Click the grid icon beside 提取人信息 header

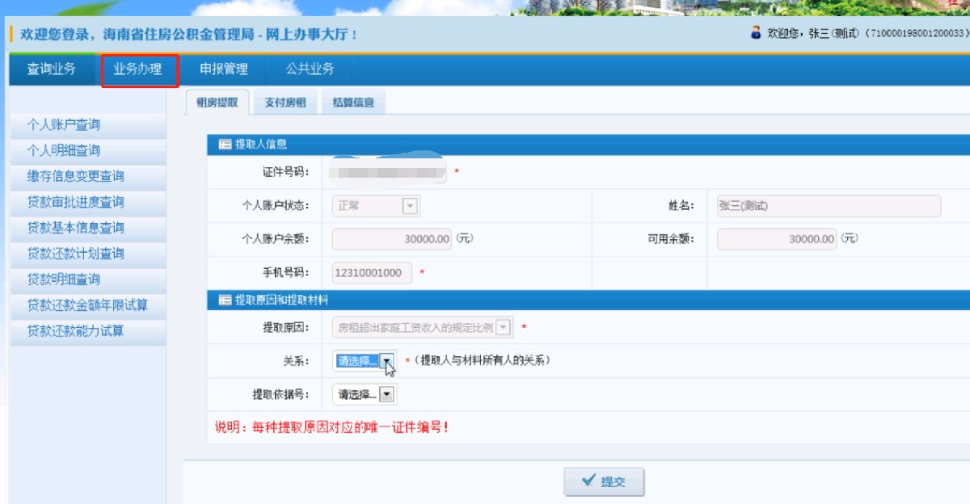pyautogui.click(x=225, y=145)
